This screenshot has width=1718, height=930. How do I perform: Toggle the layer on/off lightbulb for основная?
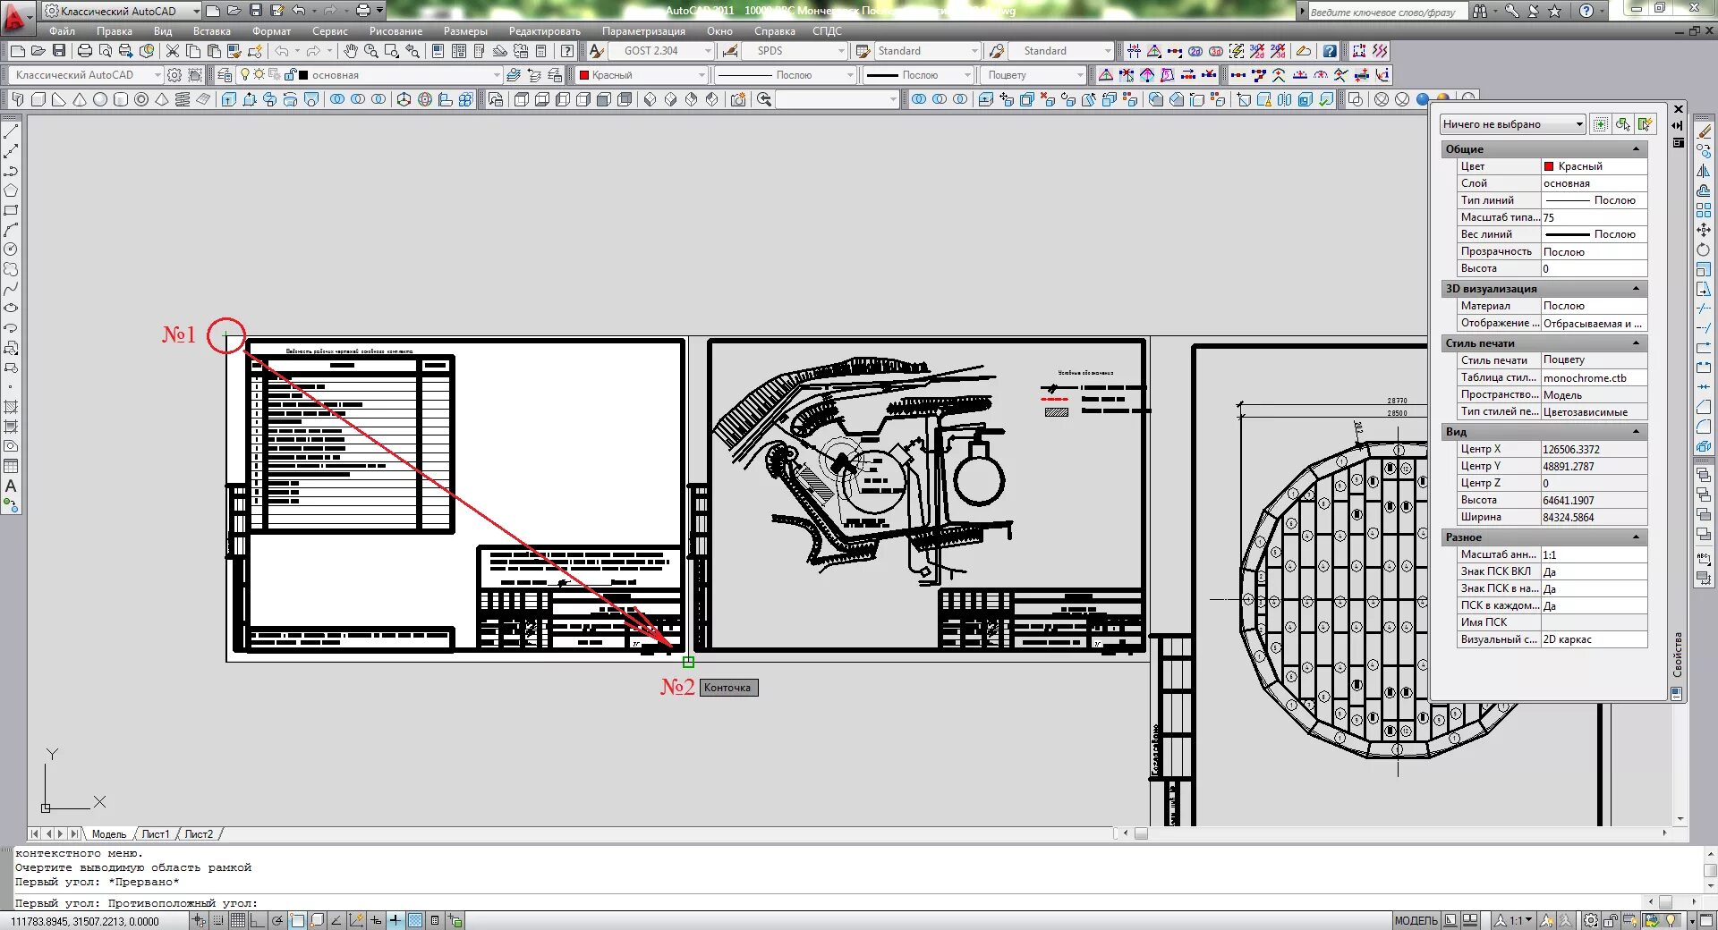[245, 75]
